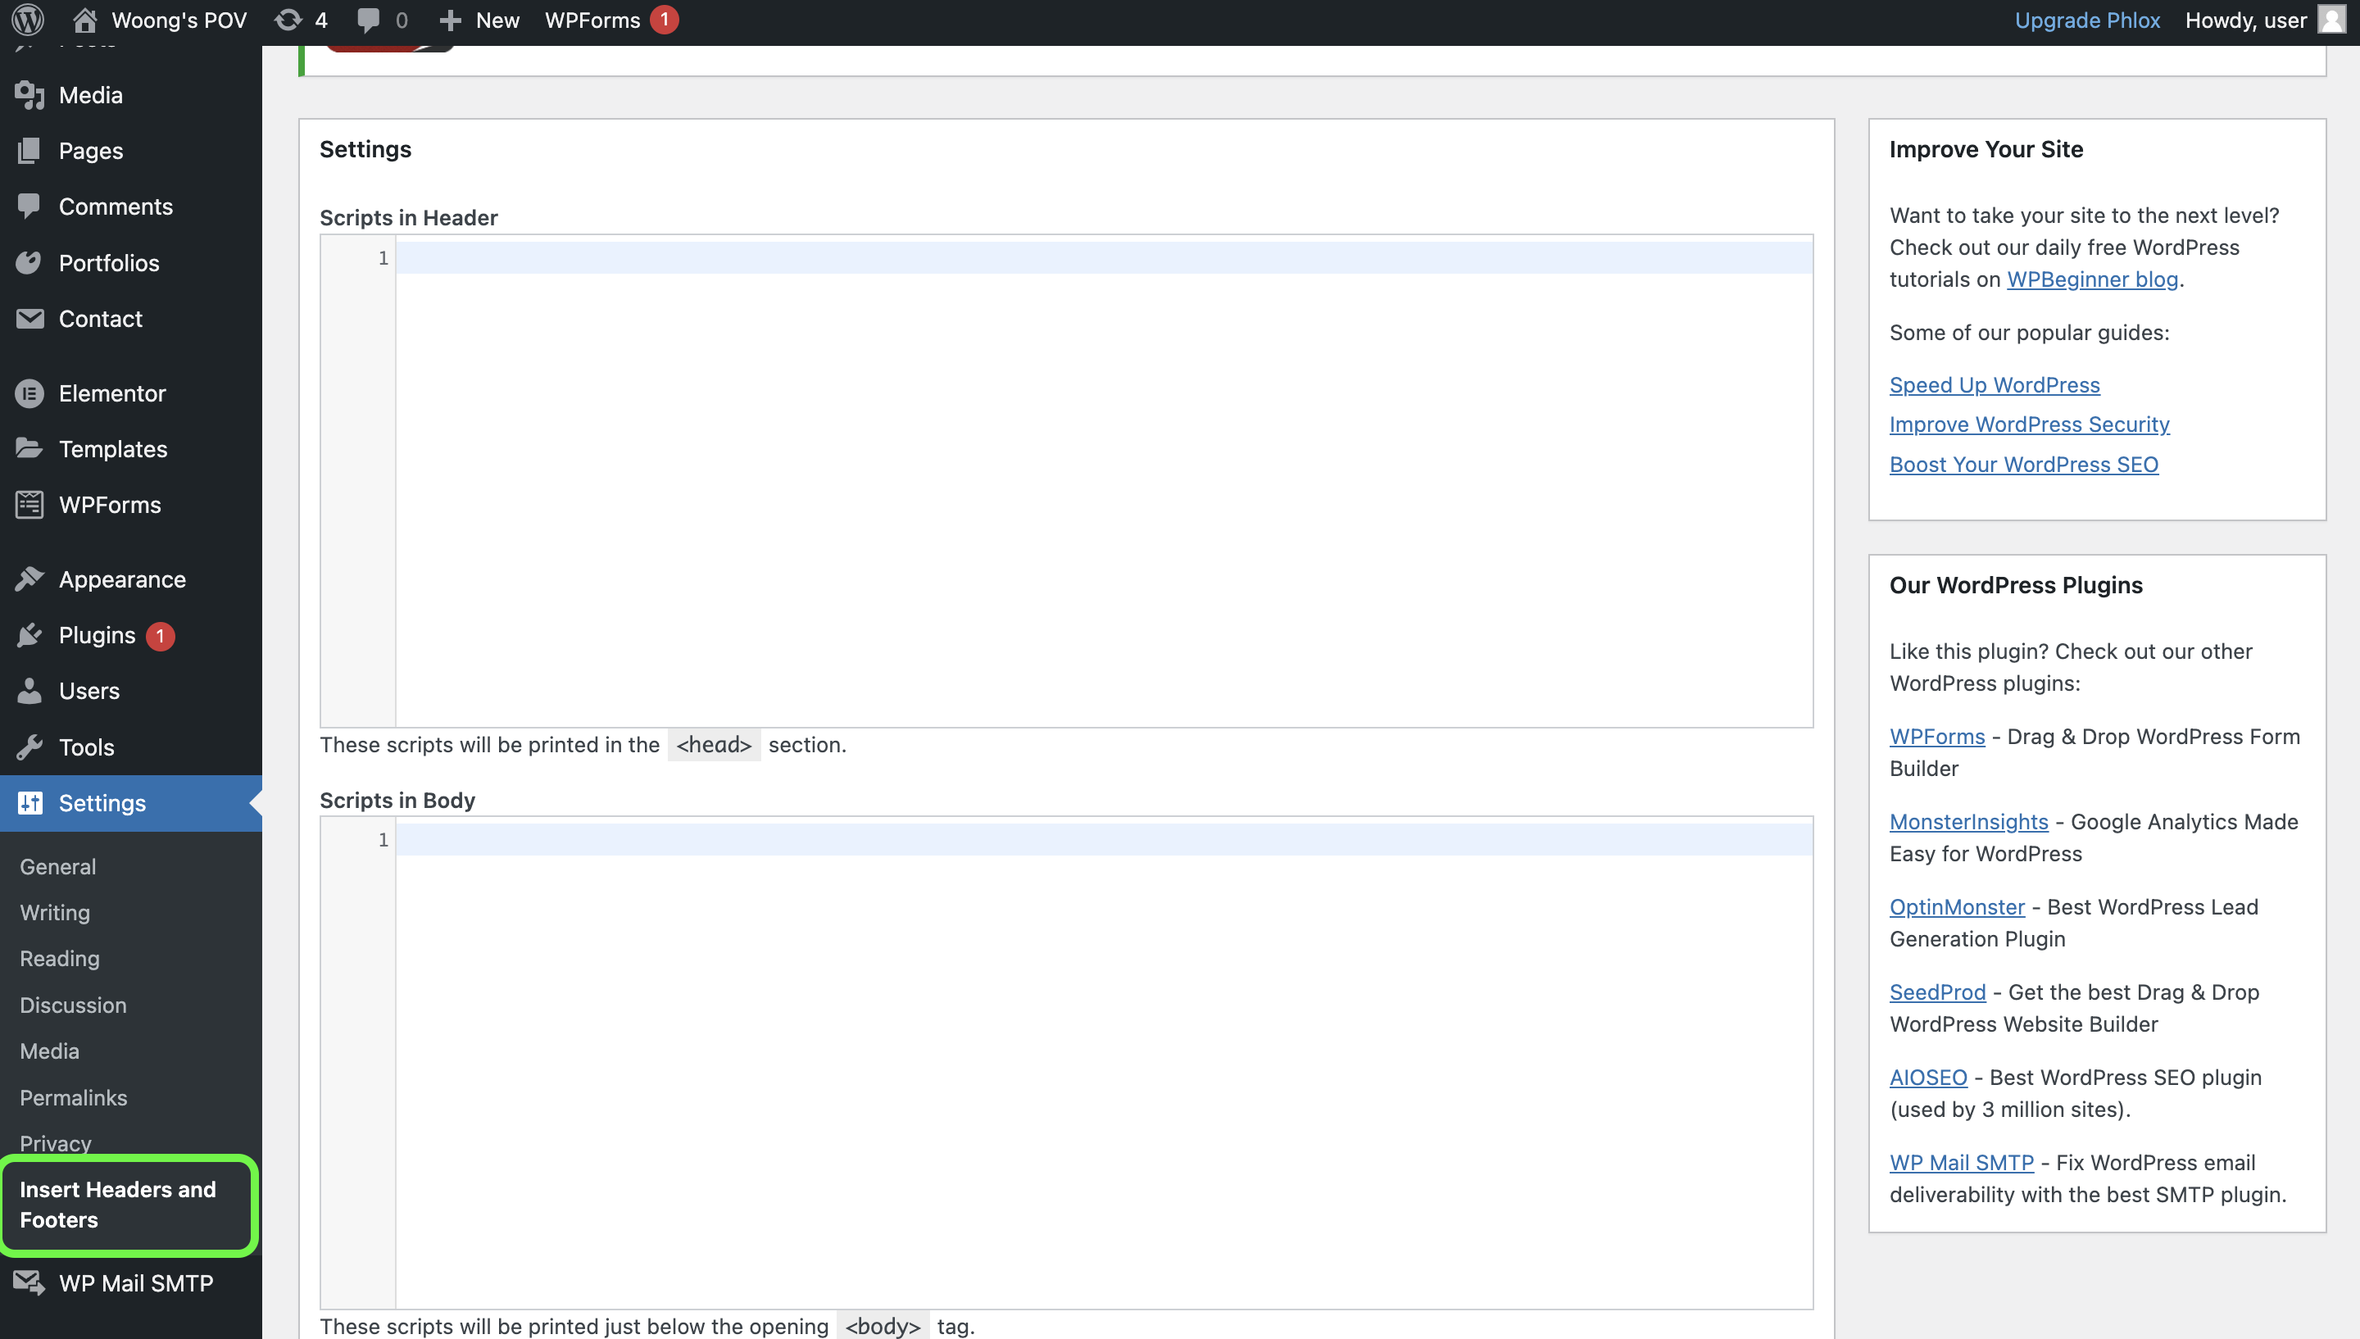Open Elementor from the sidebar
Screen dimensions: 2360x1339
tap(111, 393)
